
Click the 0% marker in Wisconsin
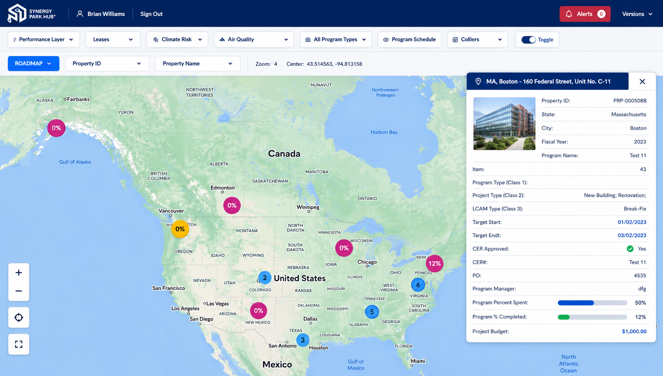coord(344,248)
